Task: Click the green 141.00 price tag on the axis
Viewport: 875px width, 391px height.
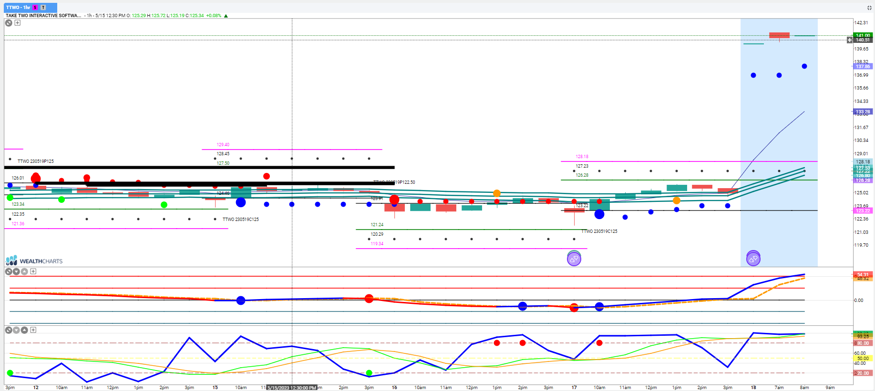Action: pos(863,36)
